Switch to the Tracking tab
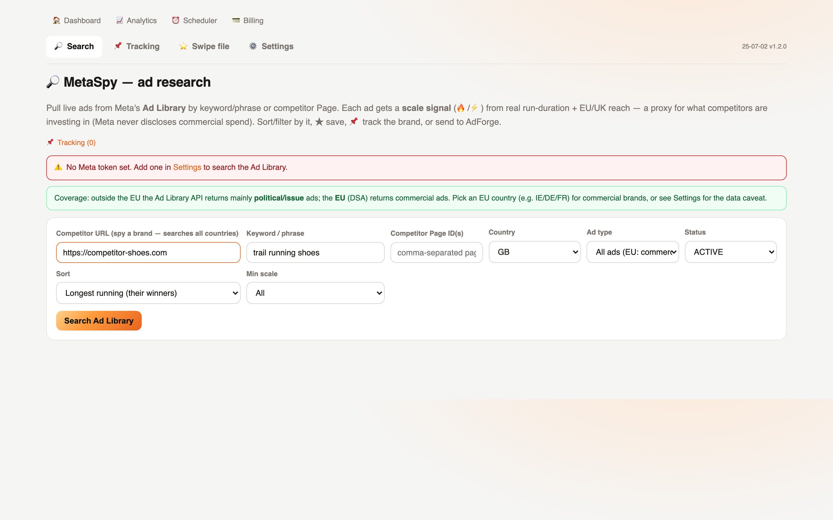 pyautogui.click(x=137, y=47)
